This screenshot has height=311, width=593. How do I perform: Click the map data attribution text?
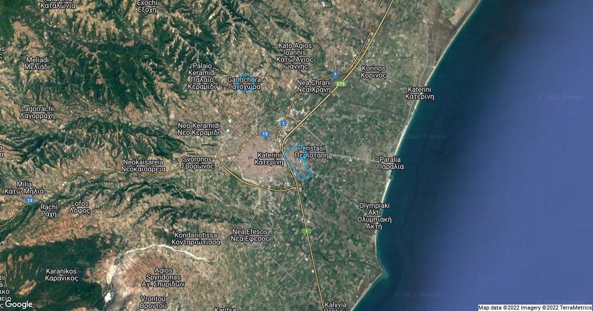tap(535, 308)
